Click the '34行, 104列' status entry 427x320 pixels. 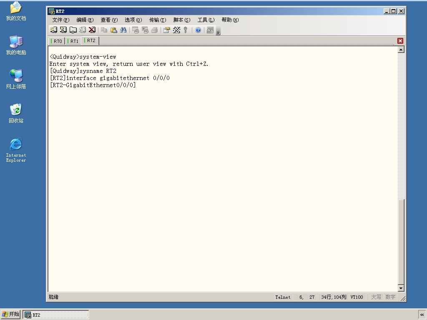point(334,297)
